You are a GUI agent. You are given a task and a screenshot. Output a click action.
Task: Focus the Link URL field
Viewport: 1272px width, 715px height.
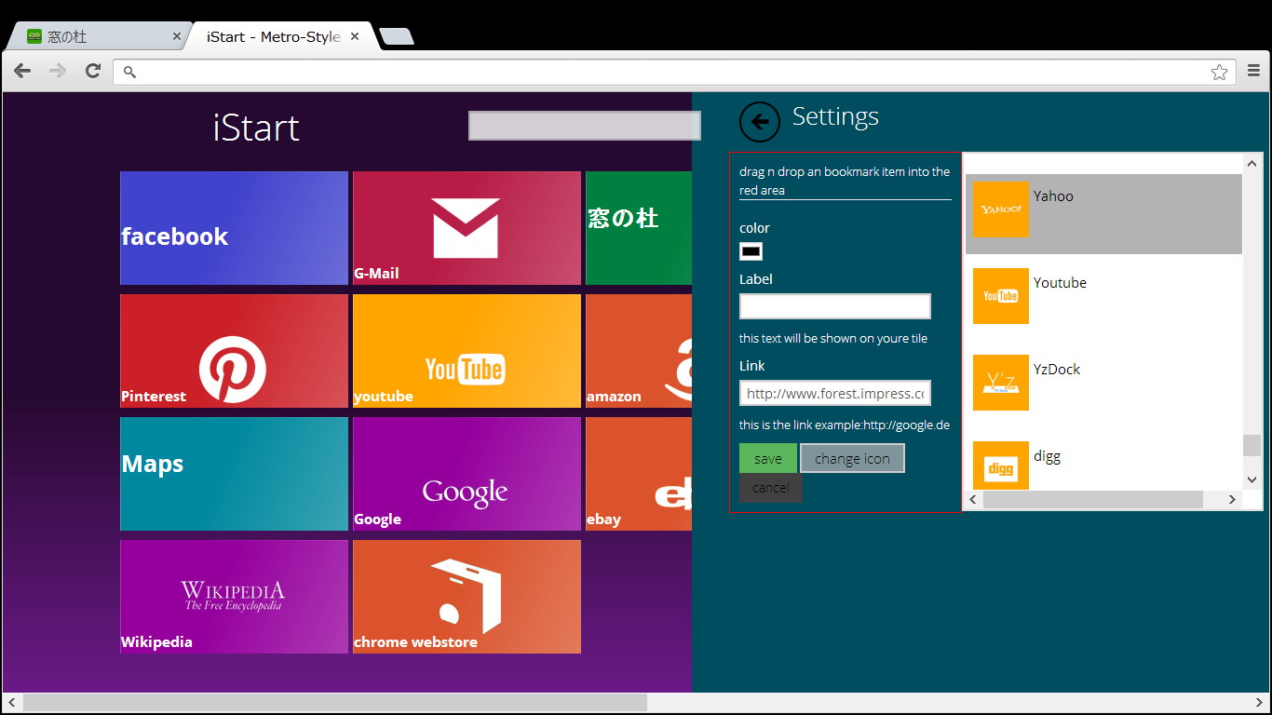(x=835, y=393)
